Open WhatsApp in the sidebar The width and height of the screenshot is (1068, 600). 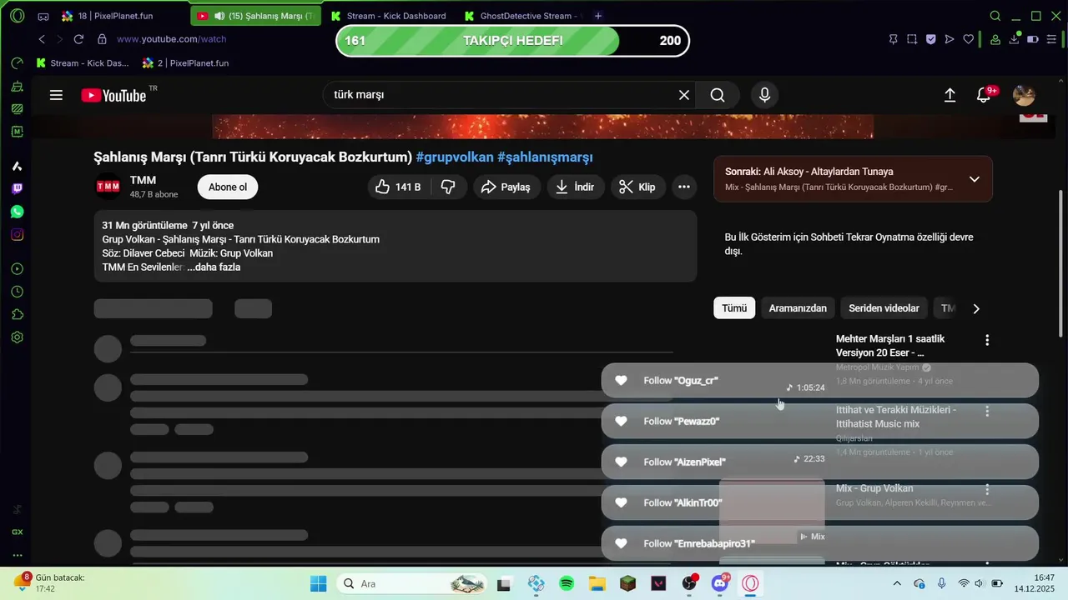pyautogui.click(x=18, y=212)
